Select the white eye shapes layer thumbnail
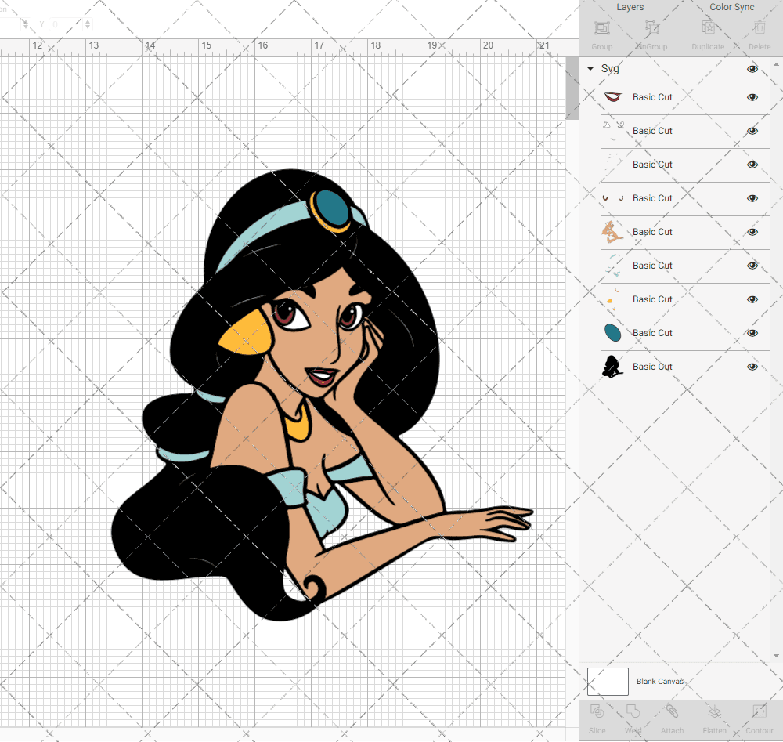Image resolution: width=783 pixels, height=742 pixels. coord(613,165)
